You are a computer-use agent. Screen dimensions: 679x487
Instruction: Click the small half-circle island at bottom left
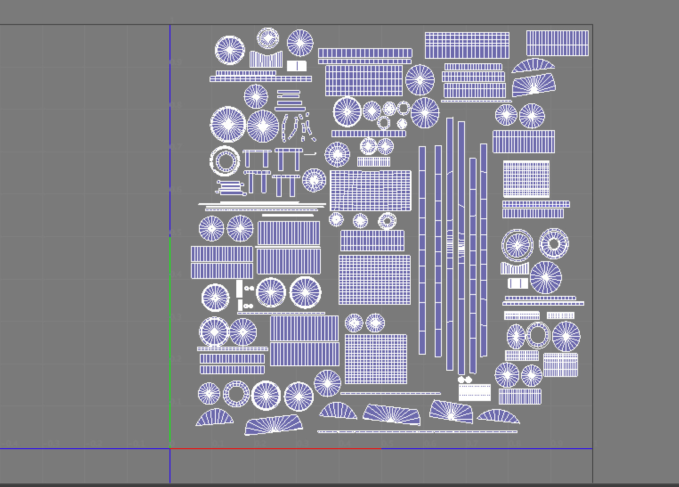point(215,417)
